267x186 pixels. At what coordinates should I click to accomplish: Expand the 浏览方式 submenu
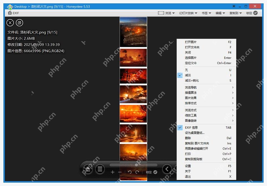(206, 110)
